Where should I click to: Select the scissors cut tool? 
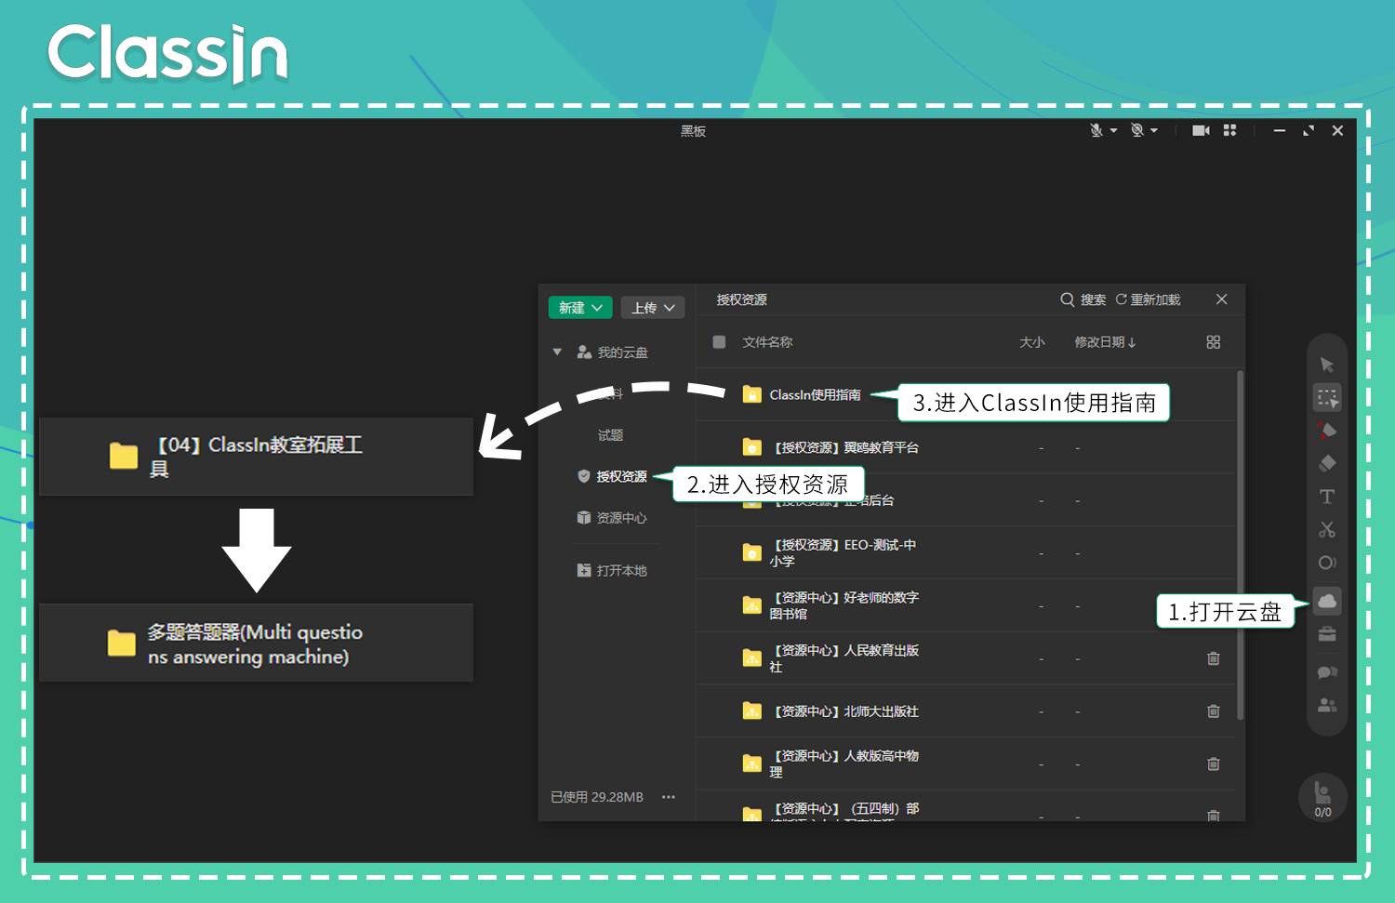1327,529
